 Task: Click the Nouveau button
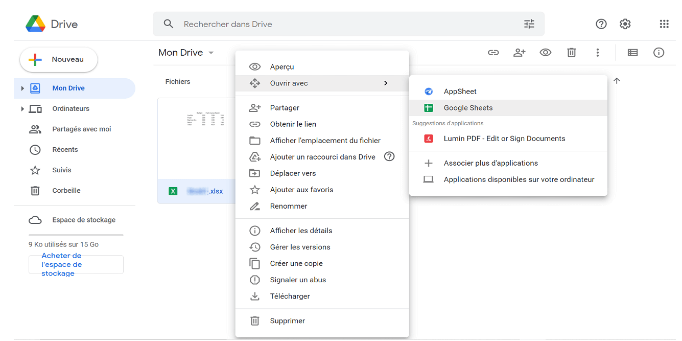(x=59, y=60)
